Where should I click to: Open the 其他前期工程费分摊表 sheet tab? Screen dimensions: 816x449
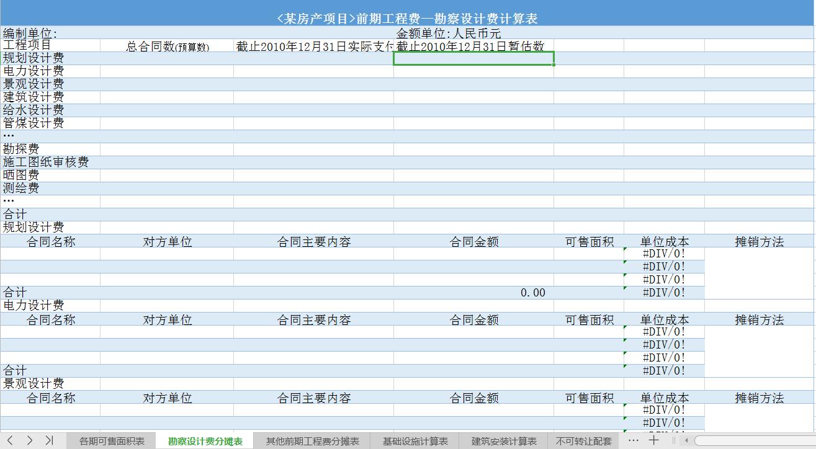click(x=312, y=441)
